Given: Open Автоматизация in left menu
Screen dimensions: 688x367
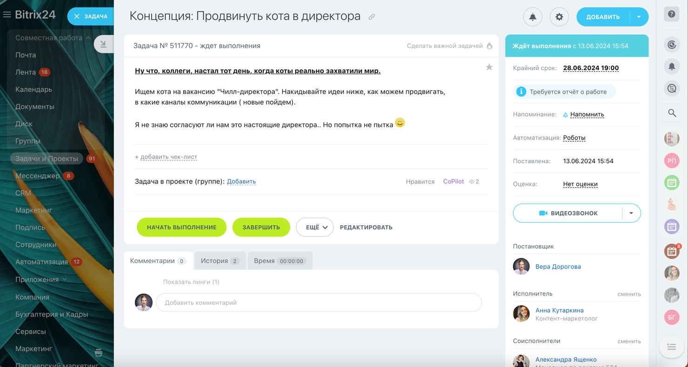Looking at the screenshot, I should coord(41,262).
